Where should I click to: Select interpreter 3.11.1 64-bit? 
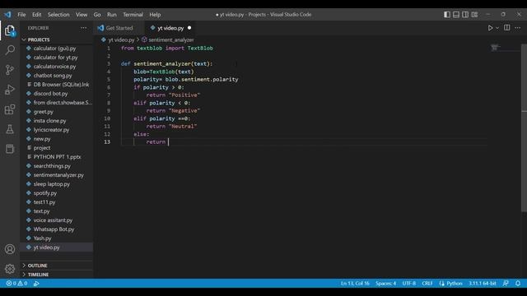483,283
